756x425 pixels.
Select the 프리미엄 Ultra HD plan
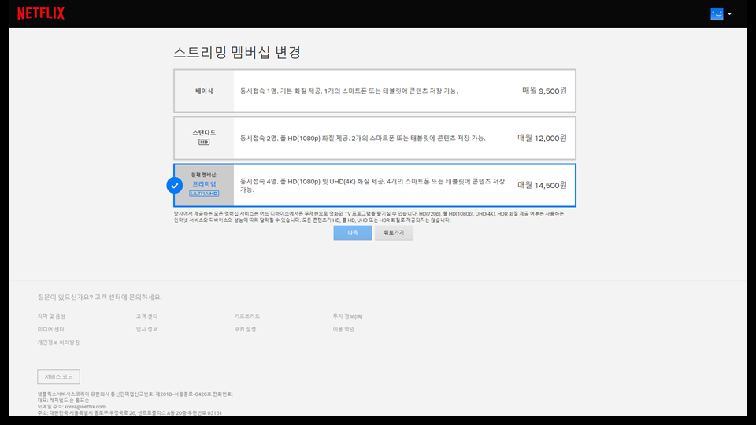click(x=375, y=185)
